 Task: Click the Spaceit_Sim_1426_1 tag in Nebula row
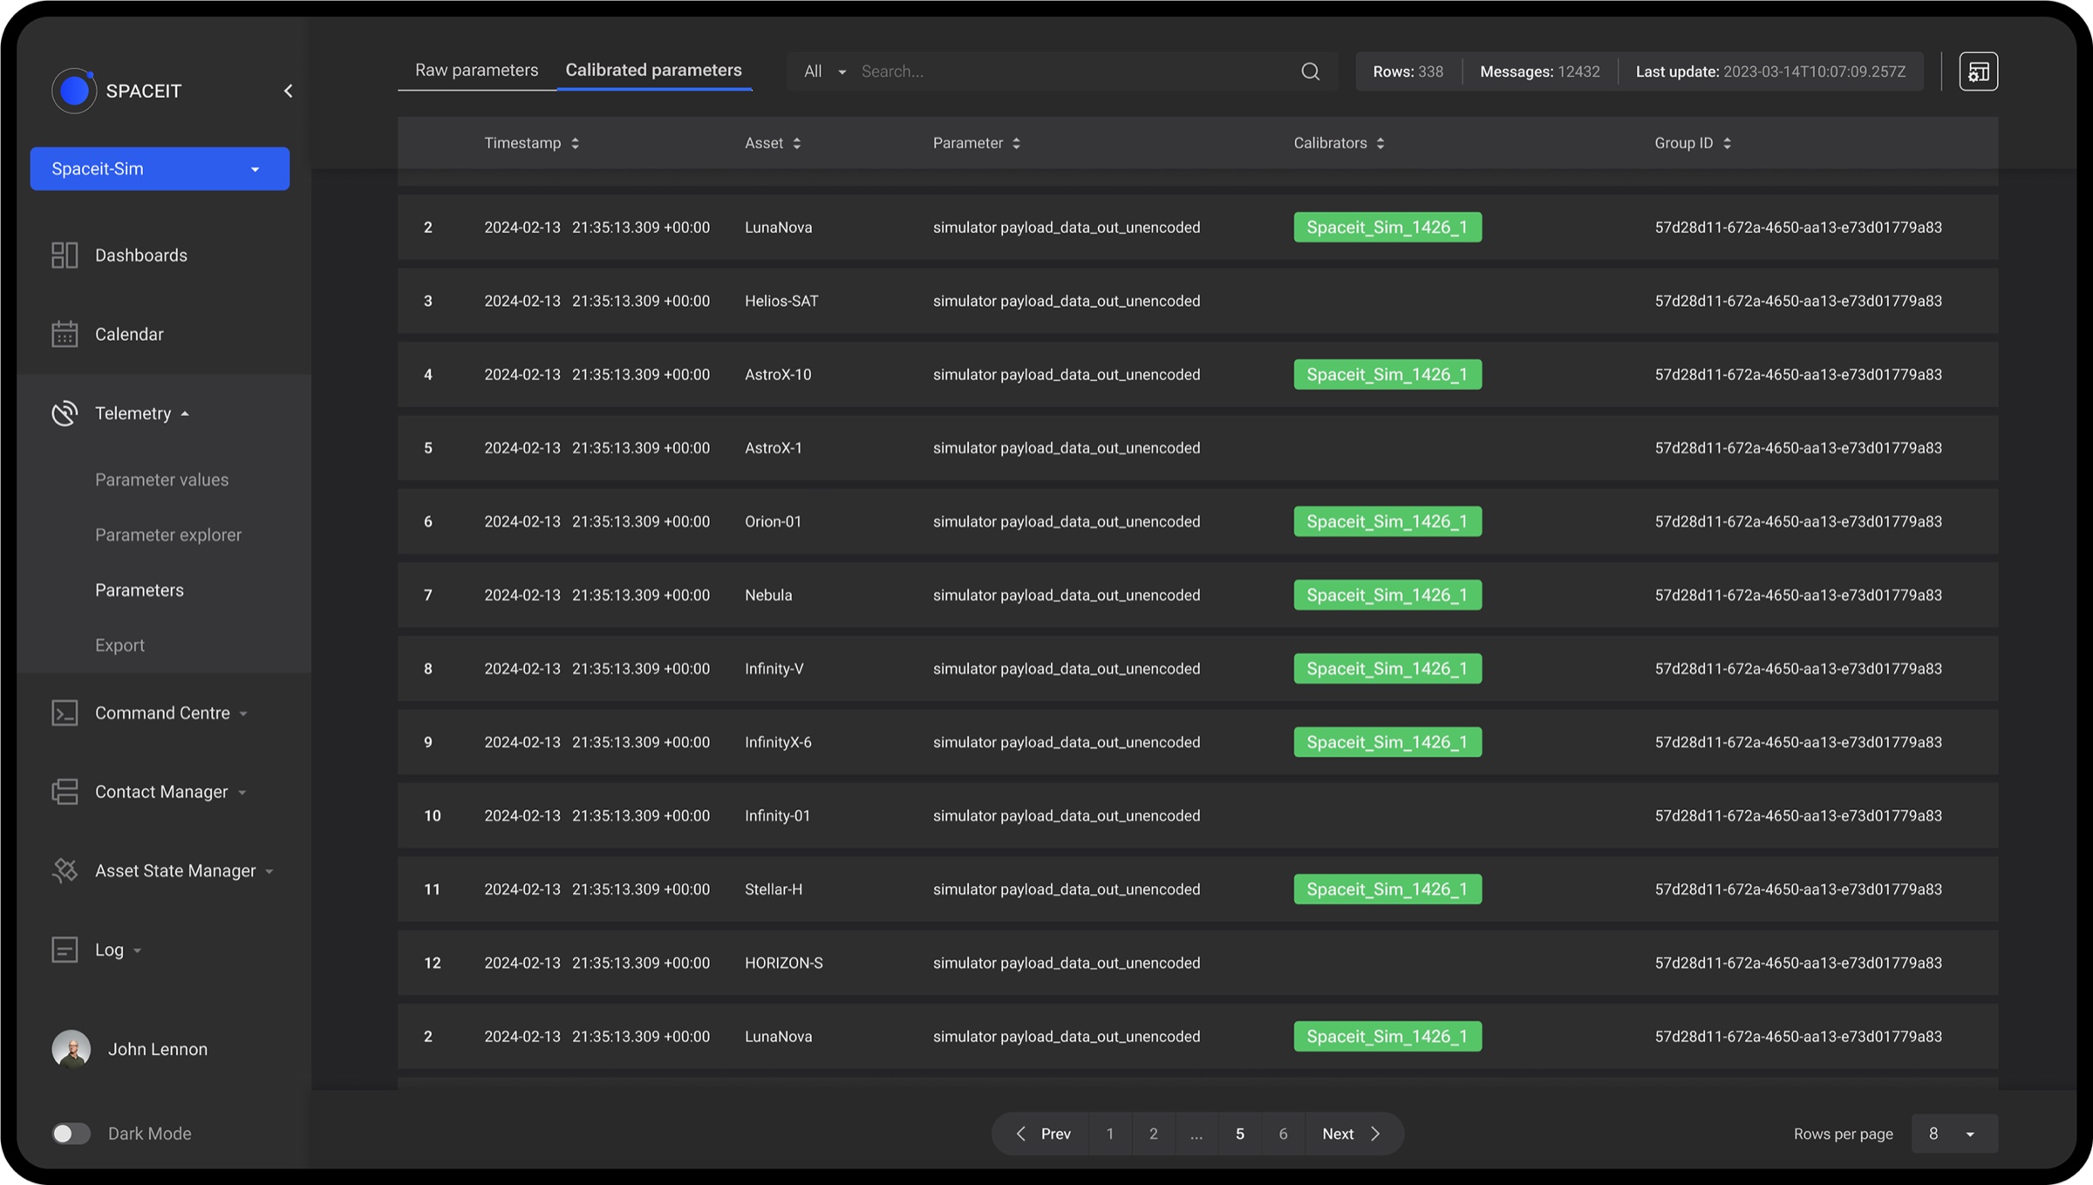pyautogui.click(x=1387, y=595)
